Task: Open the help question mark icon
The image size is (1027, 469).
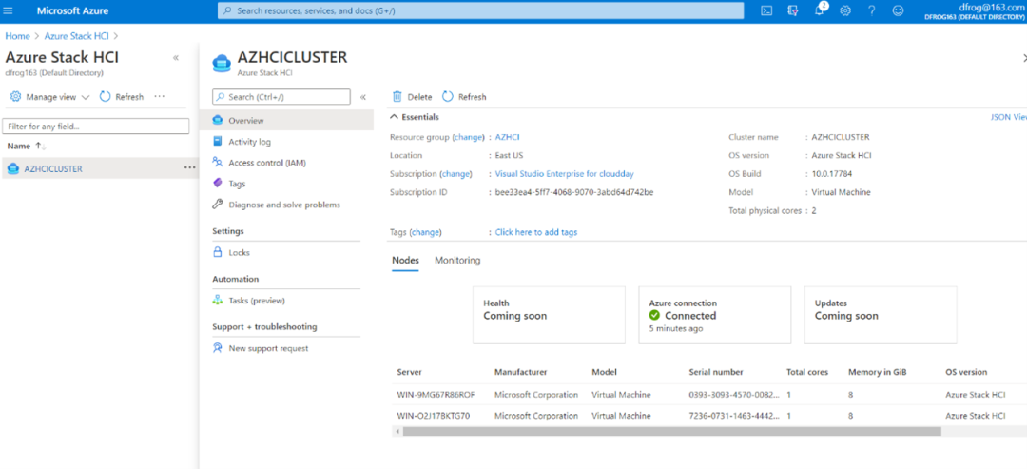Action: tap(872, 10)
